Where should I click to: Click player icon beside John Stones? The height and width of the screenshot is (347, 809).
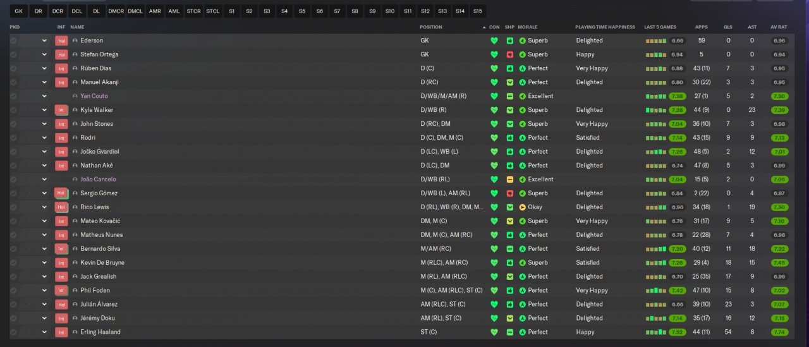(x=75, y=124)
